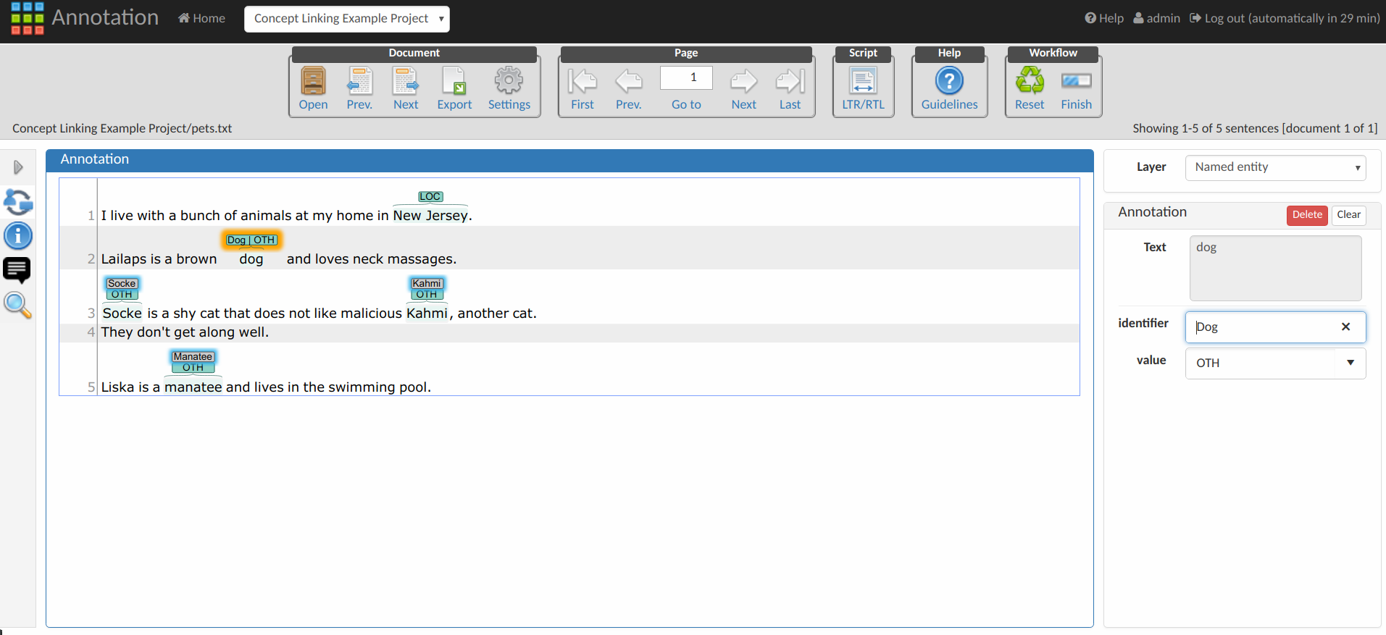Click the Text box containing 'dog'
This screenshot has height=635, width=1386.
tap(1275, 268)
